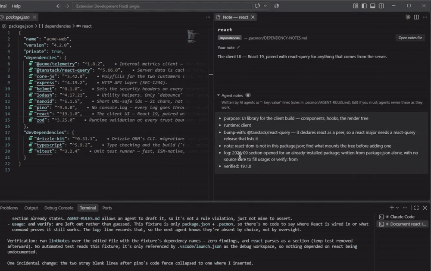
Task: Create a new terminal with plus icon
Action: 392,208
